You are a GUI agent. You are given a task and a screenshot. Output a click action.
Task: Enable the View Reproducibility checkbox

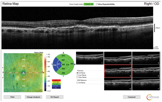tap(97, 4)
